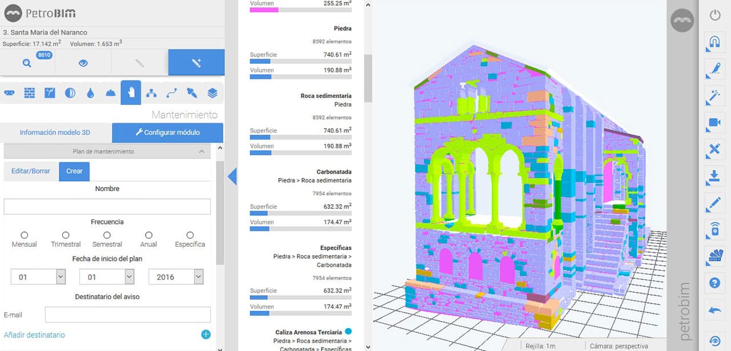Viewport: 731px width, 351px height.
Task: Open the start date month dropdown
Action: click(107, 277)
